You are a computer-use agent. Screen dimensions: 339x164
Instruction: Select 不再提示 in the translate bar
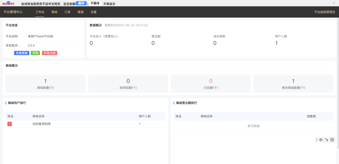109,4
